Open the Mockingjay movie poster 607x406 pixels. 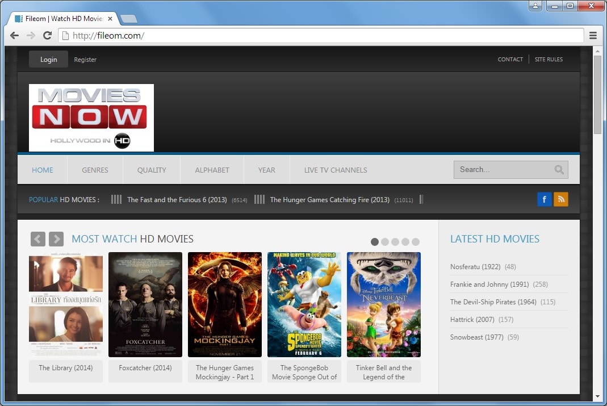coord(225,304)
